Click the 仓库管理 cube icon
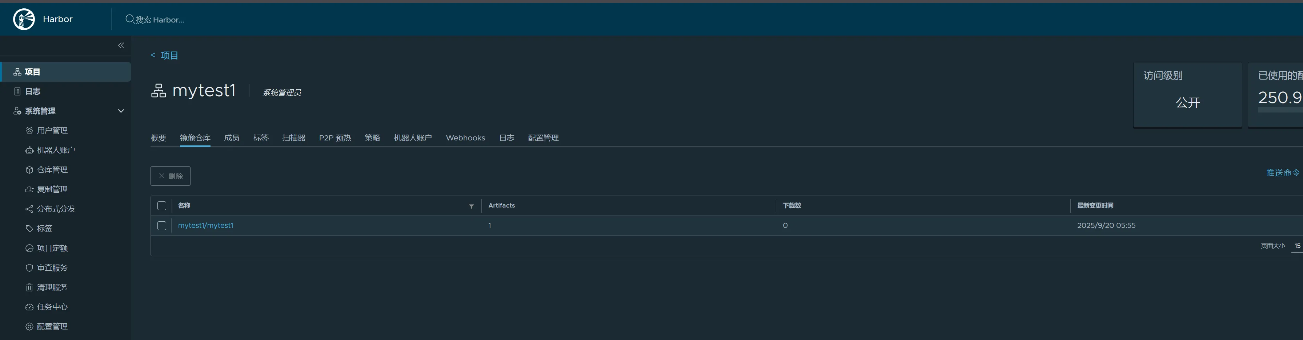Image resolution: width=1303 pixels, height=340 pixels. click(29, 170)
